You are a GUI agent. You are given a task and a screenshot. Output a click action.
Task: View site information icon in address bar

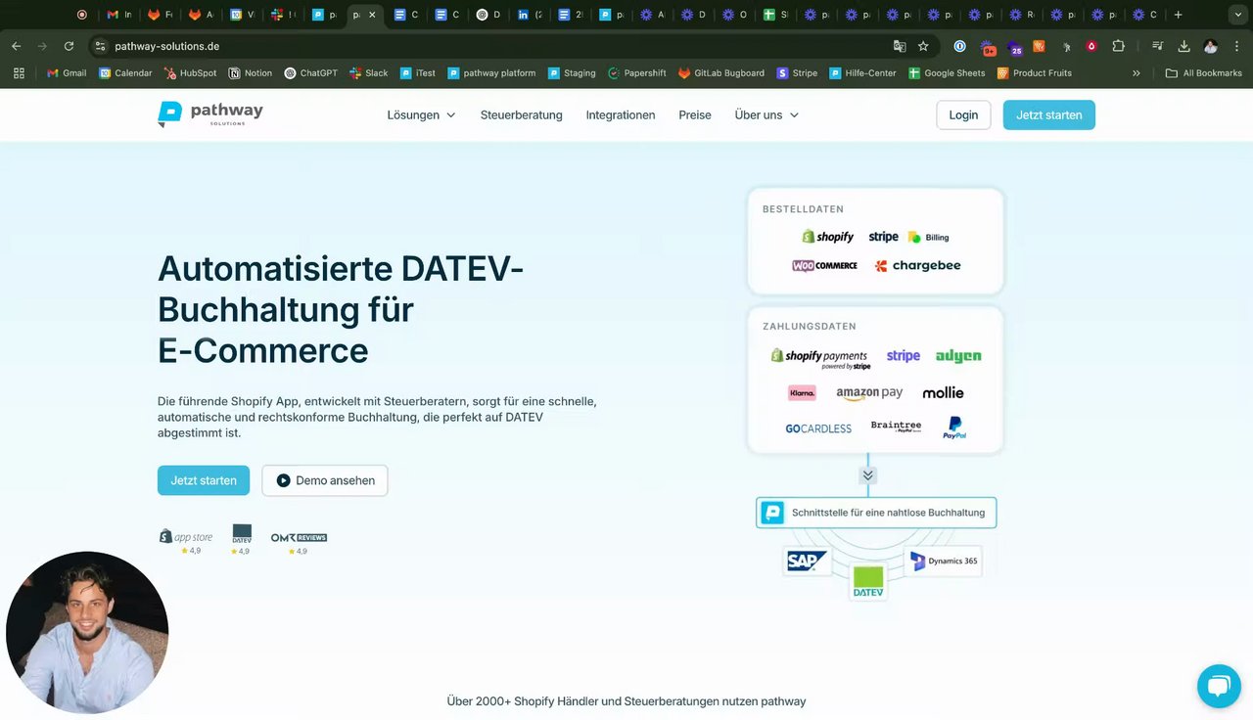pos(100,46)
